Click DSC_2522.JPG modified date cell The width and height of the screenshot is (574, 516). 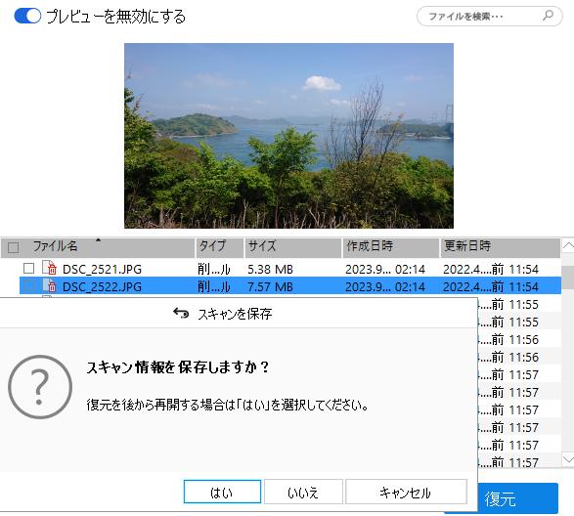click(491, 287)
